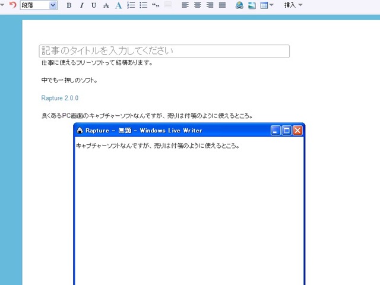Click text 仕事に使えるフリーソフトって結構あります。

[97, 63]
